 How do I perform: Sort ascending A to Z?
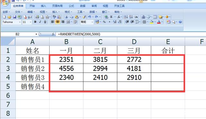(126, 17)
